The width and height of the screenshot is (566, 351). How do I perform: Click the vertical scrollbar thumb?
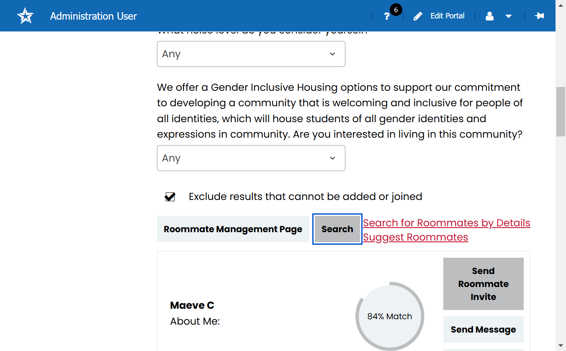click(x=561, y=112)
